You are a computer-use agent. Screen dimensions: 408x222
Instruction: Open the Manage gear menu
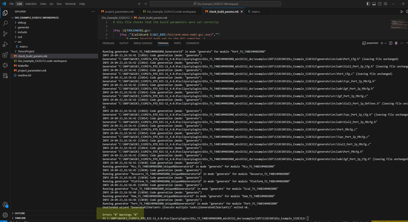point(5,215)
